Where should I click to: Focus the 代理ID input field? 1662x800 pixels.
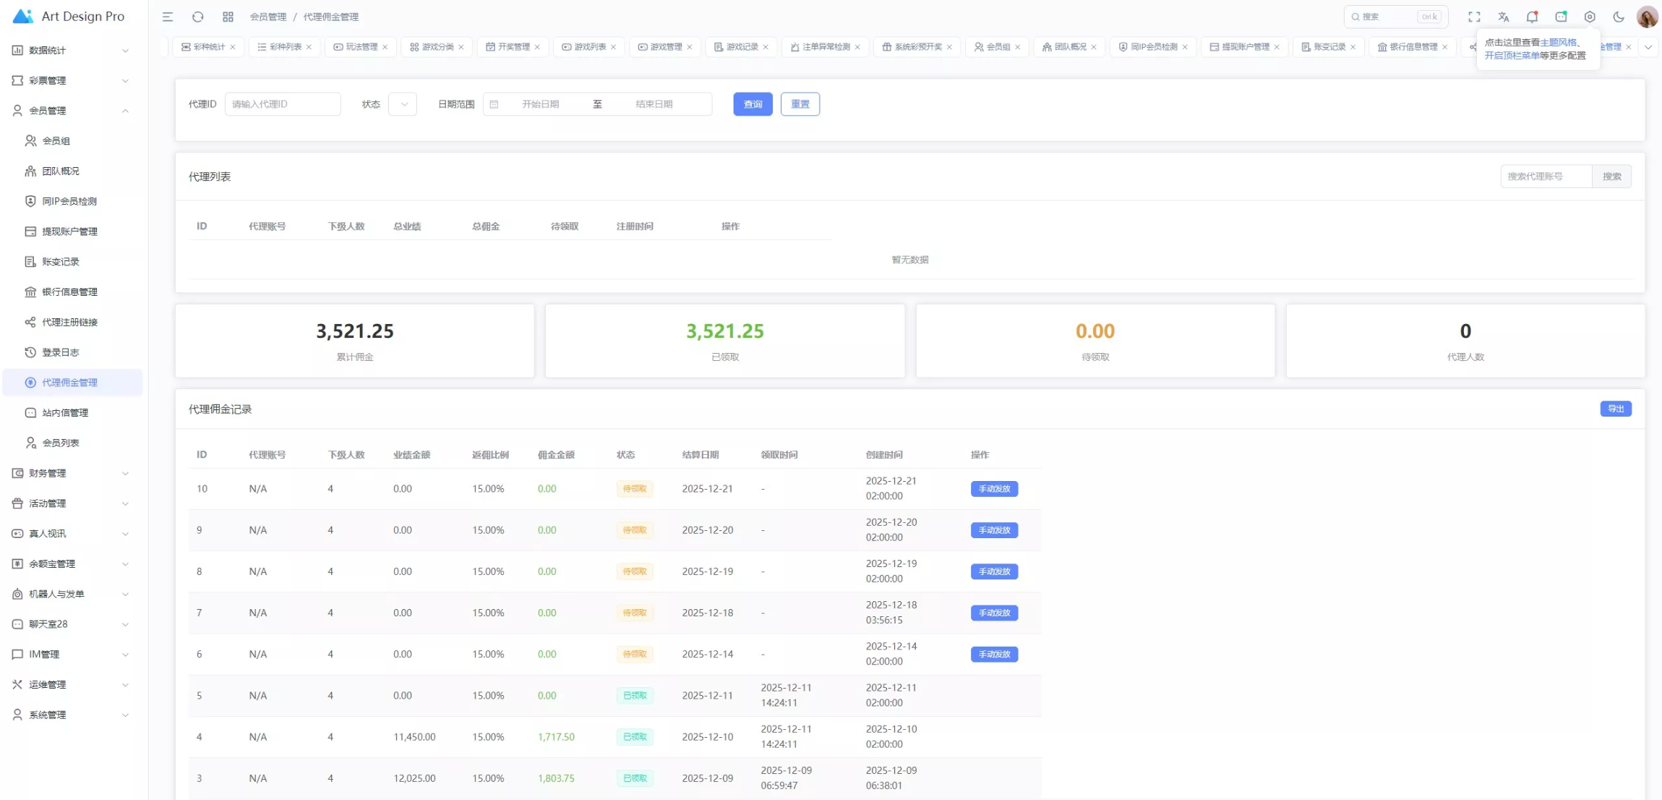click(283, 104)
